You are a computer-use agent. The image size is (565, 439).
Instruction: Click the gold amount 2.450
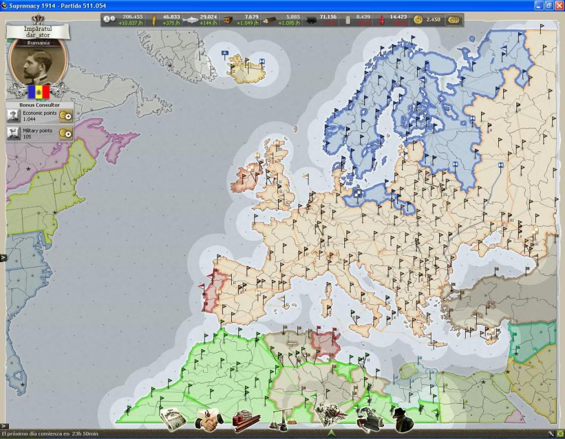[433, 19]
